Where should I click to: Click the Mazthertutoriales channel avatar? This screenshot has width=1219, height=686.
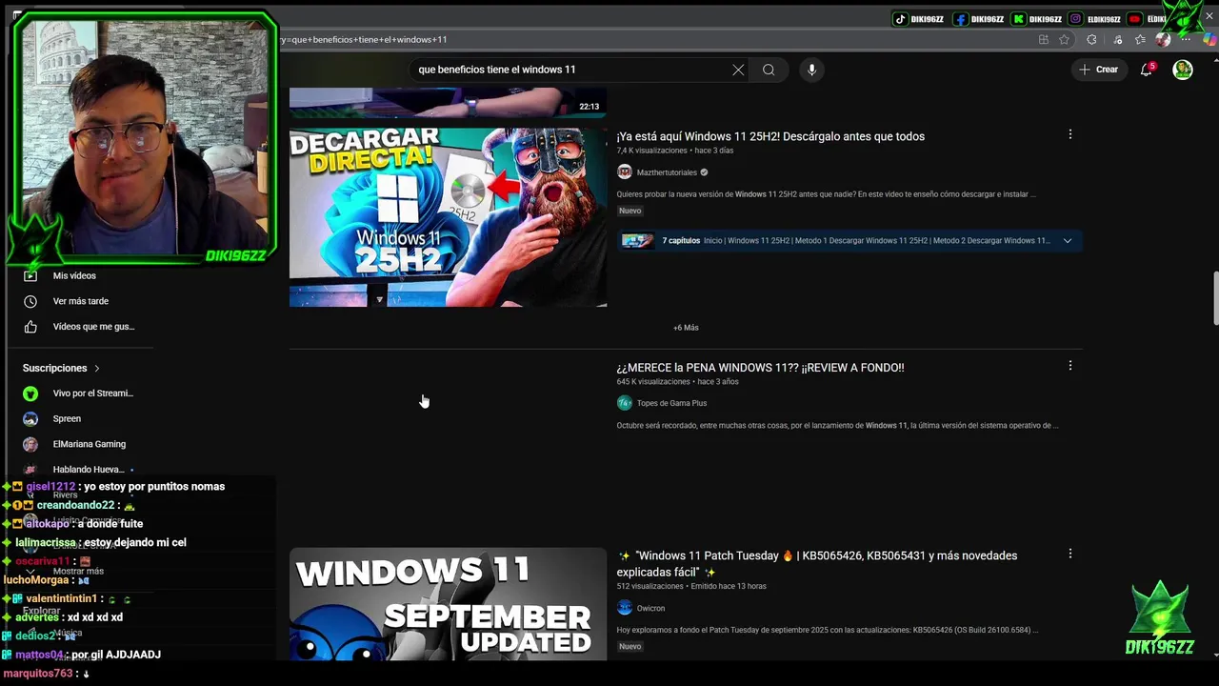point(625,172)
